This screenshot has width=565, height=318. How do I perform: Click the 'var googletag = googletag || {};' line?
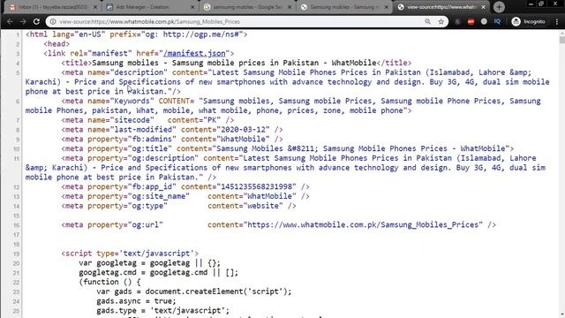coord(149,263)
